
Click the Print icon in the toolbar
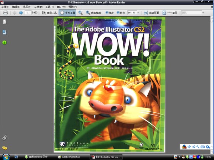point(6,13)
